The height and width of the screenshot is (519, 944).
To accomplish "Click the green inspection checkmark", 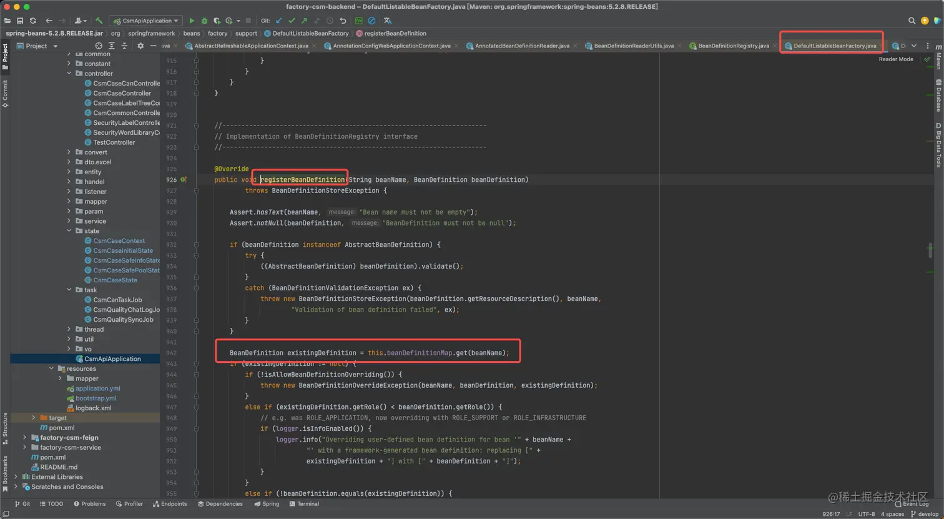I will (x=927, y=59).
